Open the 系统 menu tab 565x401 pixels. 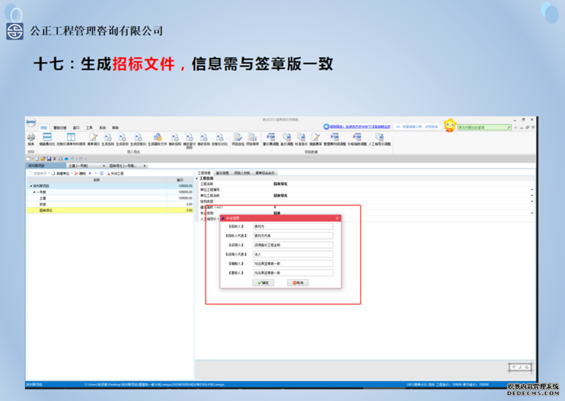pyautogui.click(x=102, y=128)
